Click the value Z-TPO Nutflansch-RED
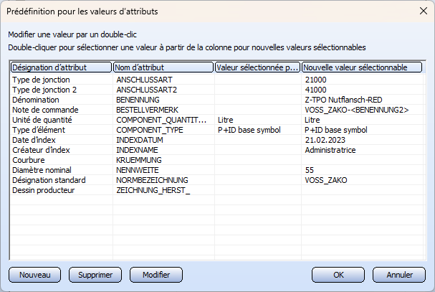Screen dimensions: 435x292 coord(343,100)
